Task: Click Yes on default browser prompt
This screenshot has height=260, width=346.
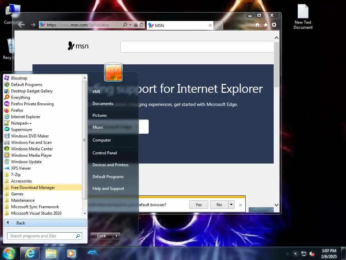Action: [x=198, y=204]
